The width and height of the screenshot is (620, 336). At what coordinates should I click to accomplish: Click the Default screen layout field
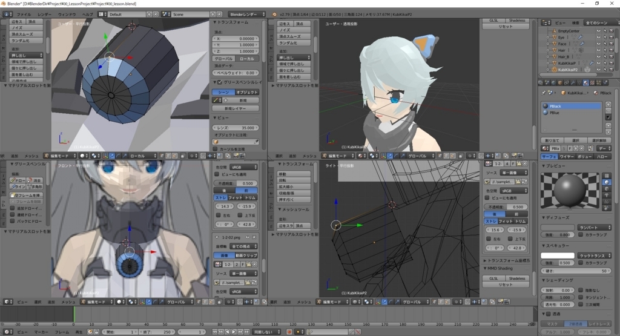pyautogui.click(x=127, y=15)
